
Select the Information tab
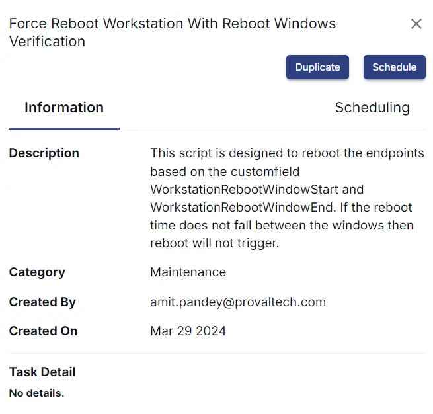click(64, 107)
